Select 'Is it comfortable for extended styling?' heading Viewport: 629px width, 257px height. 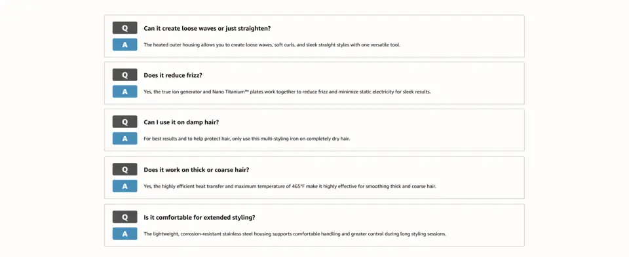pyautogui.click(x=199, y=217)
